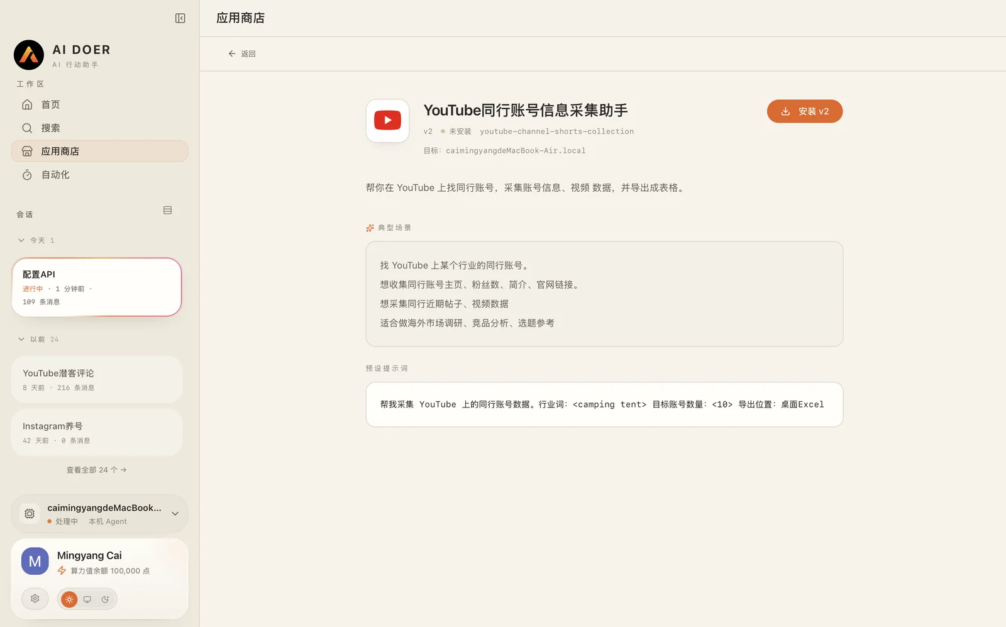Click the v2 version label under title
Screen dimensions: 1006x627
coord(428,131)
